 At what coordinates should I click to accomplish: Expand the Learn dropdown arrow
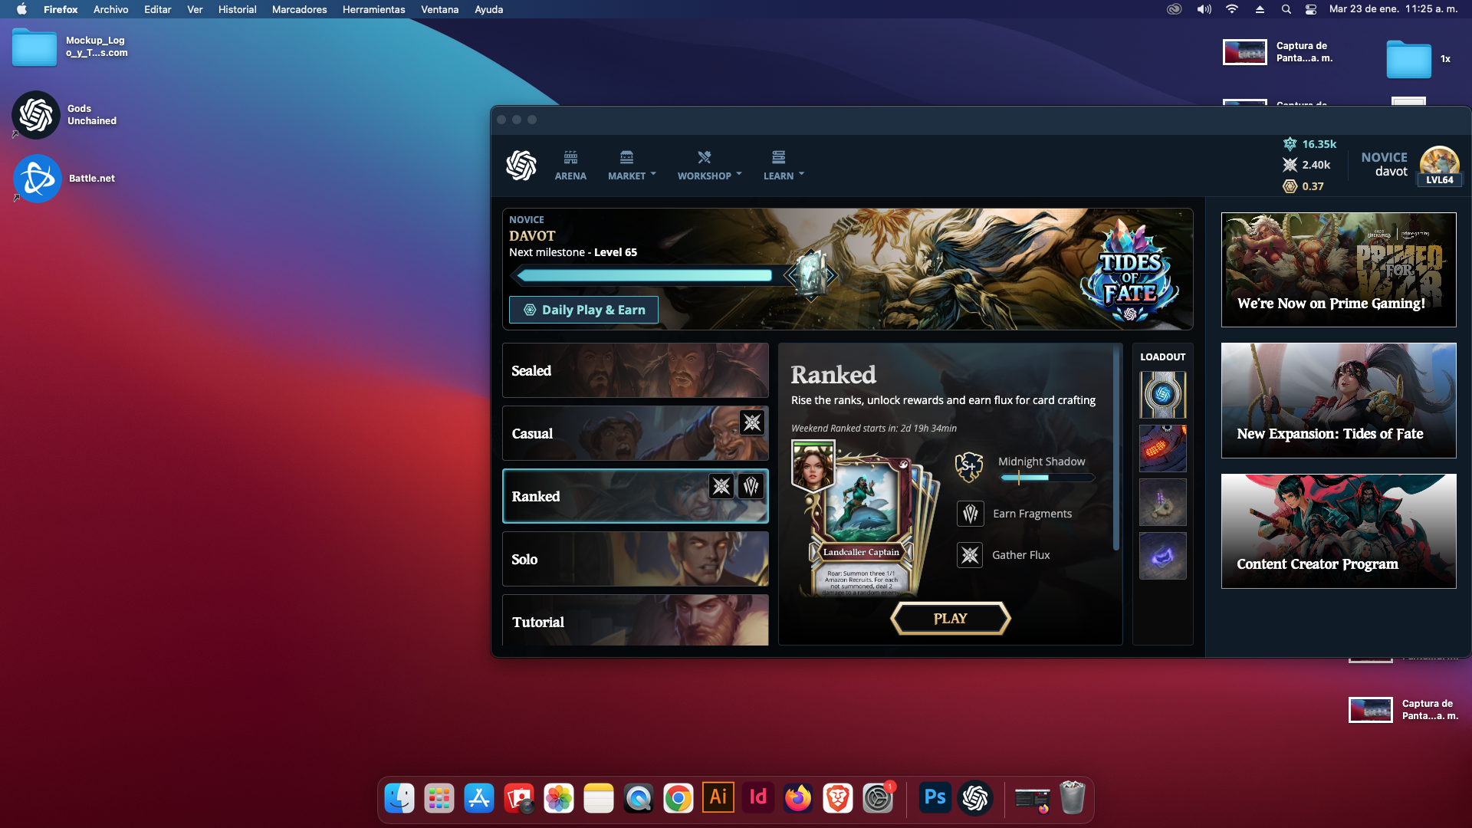tap(801, 174)
